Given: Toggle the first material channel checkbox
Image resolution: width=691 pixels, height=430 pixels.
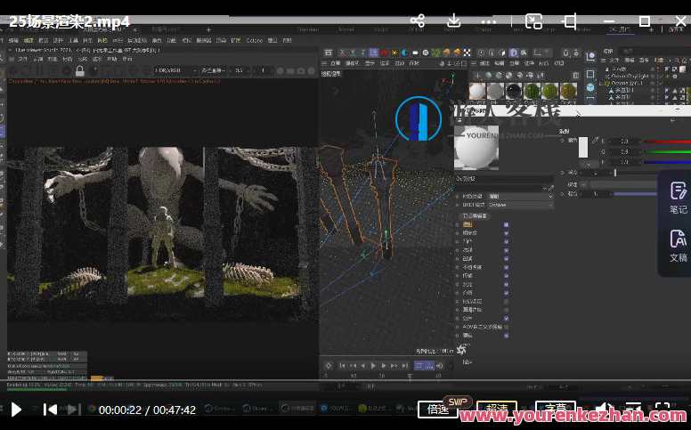Looking at the screenshot, I should click(506, 224).
